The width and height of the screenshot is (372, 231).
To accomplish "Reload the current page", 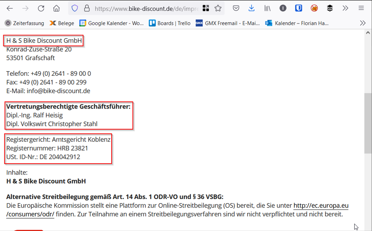I will [41, 8].
